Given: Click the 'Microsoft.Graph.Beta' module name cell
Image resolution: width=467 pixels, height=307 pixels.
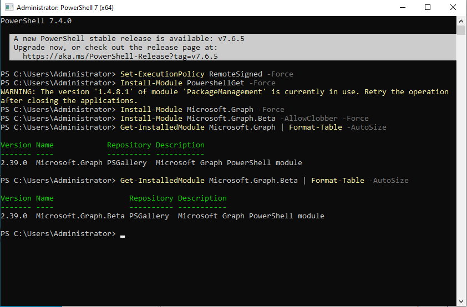Looking at the screenshot, I should [x=80, y=216].
